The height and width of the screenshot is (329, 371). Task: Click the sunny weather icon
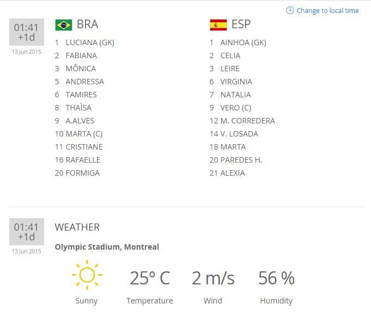click(x=87, y=275)
